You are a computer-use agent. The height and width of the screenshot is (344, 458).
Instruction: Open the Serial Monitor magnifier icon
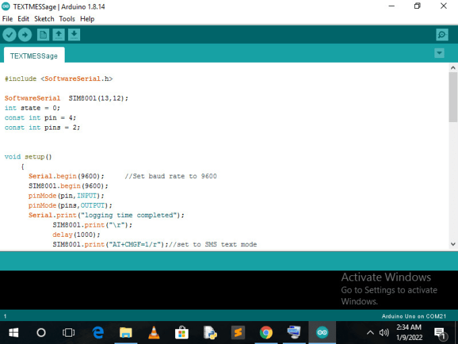tap(442, 35)
